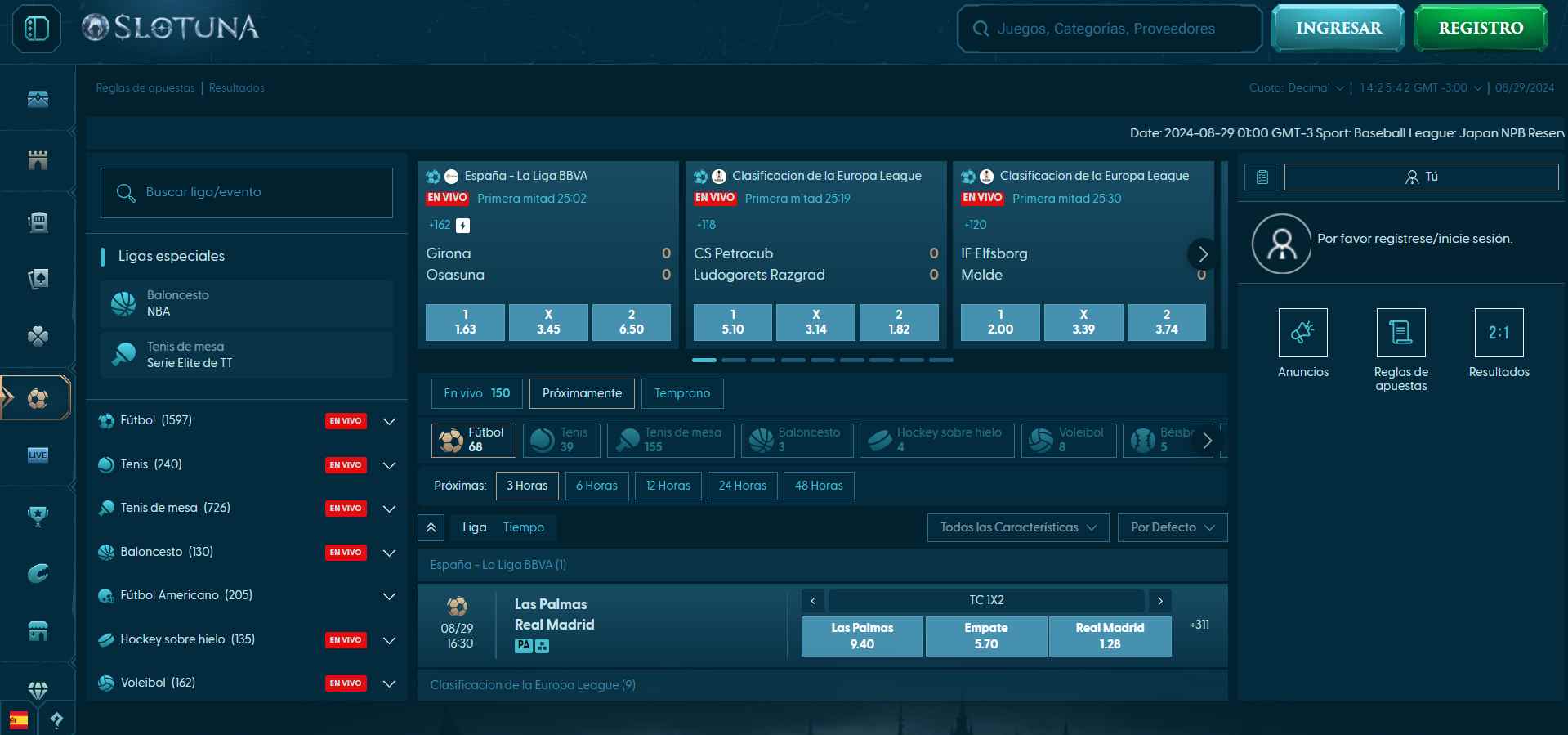The width and height of the screenshot is (1568, 735).
Task: Select the Hockey sobre hielo 4 tab
Action: (936, 440)
